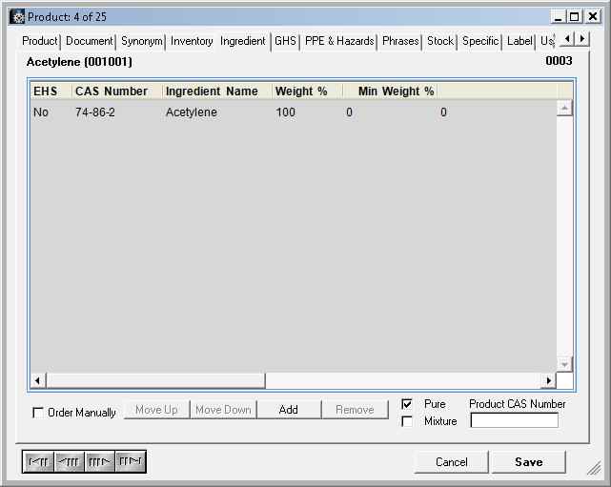Cancel the product changes
611x487 pixels.
(452, 462)
